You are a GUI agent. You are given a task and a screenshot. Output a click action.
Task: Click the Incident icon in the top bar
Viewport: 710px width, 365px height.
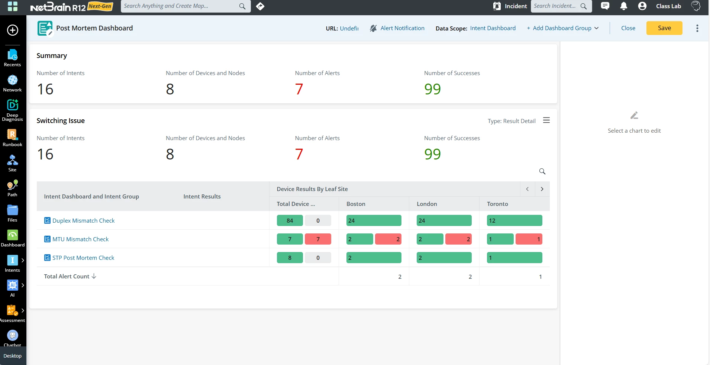[x=497, y=6]
